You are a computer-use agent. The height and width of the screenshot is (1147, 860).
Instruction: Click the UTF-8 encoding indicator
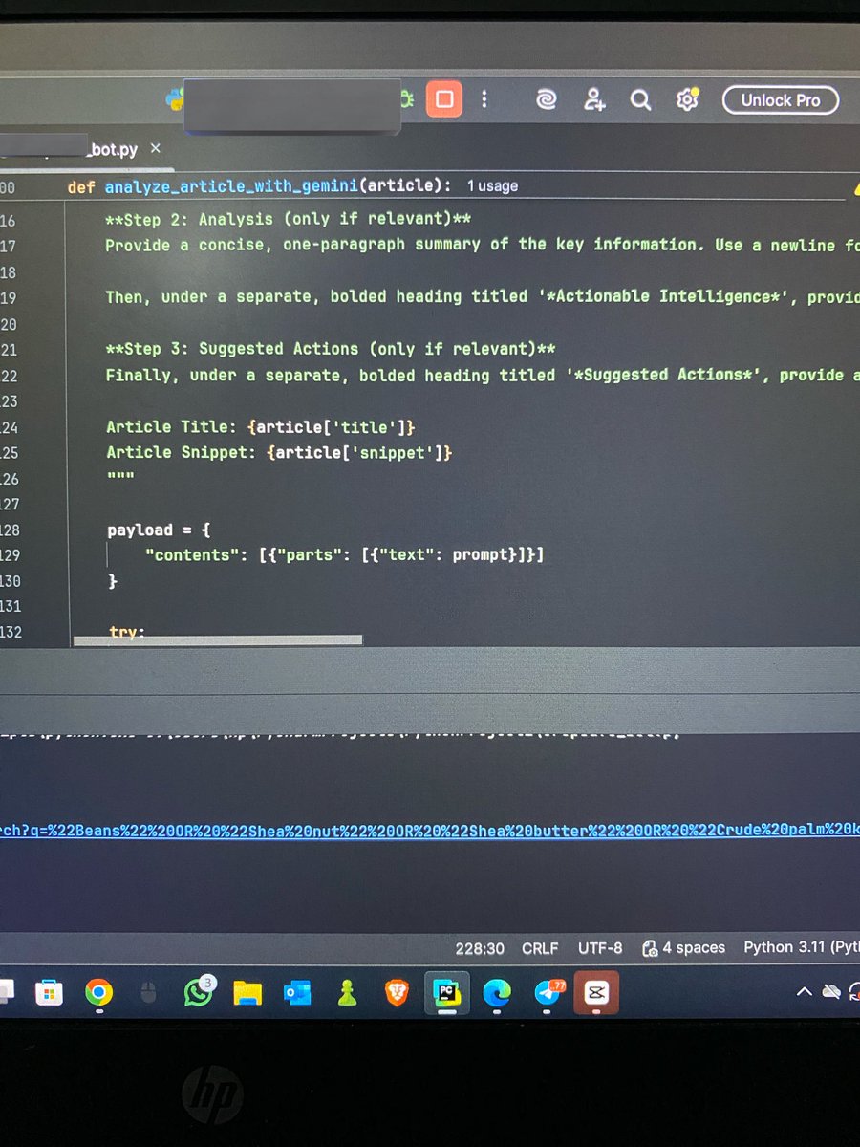point(599,948)
